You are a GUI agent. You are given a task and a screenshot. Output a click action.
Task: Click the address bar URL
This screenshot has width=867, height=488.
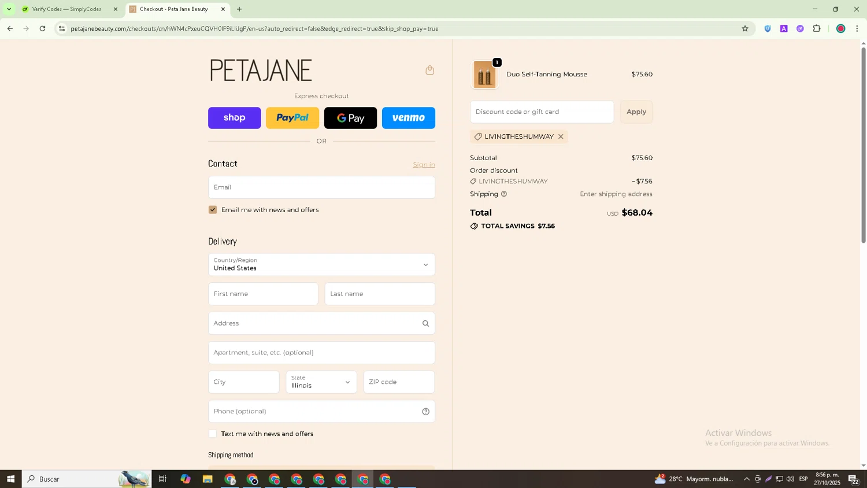coord(254,28)
